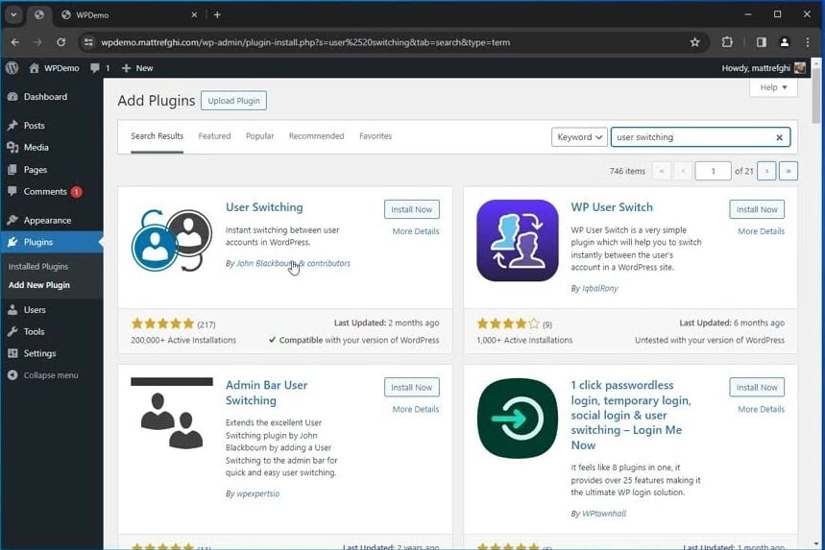Open More Details for Admin Bar User Switching
The image size is (825, 550).
click(x=416, y=409)
